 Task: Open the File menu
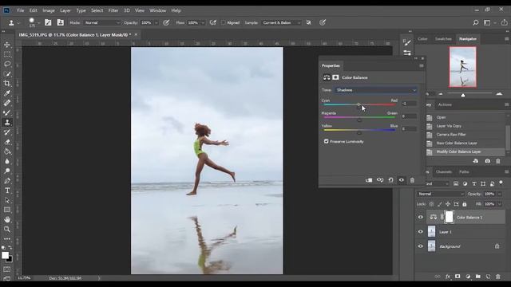[21, 10]
